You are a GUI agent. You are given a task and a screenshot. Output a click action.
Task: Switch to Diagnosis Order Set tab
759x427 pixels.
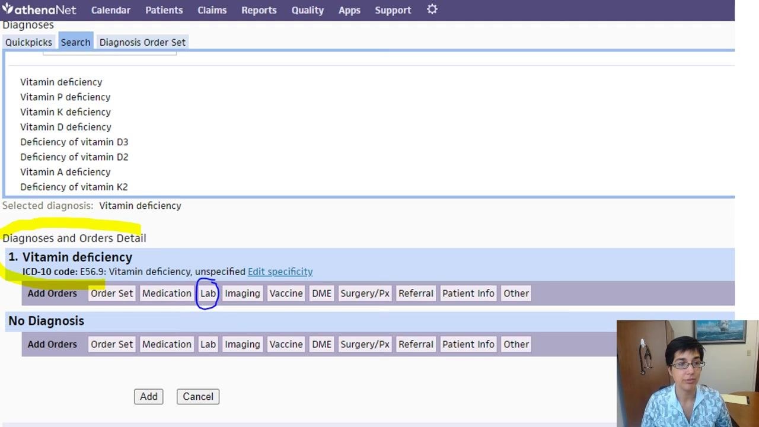pyautogui.click(x=142, y=42)
